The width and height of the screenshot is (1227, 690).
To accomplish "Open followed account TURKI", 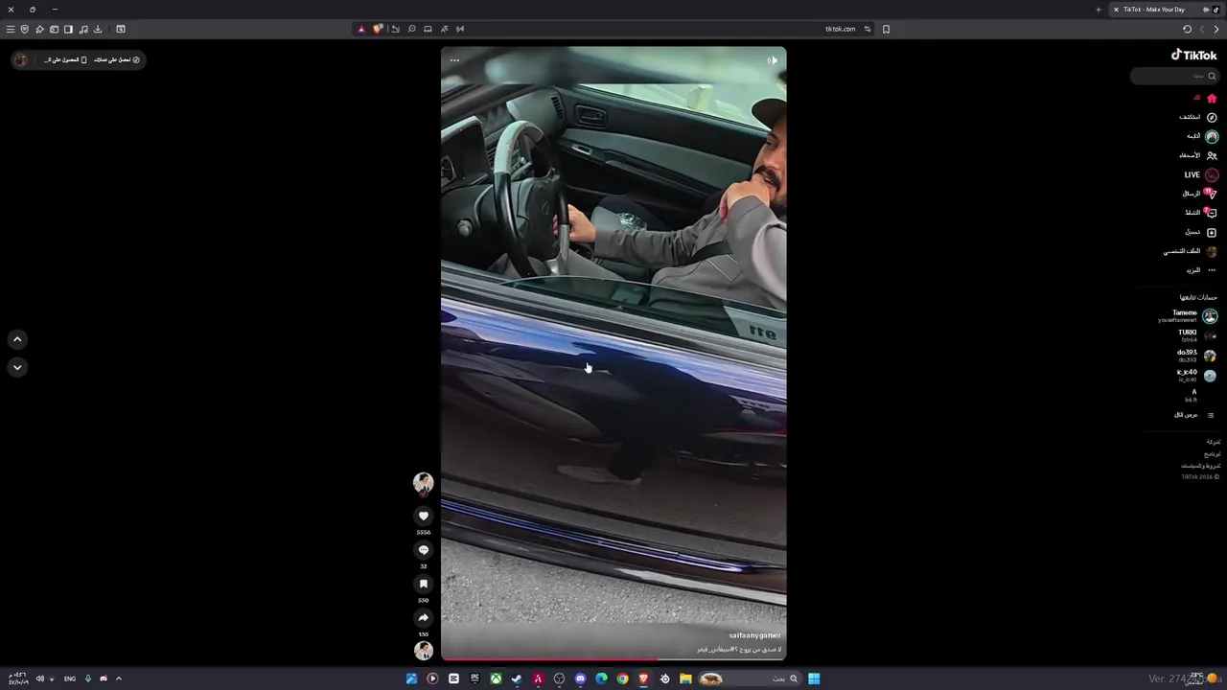I will 1196,335.
